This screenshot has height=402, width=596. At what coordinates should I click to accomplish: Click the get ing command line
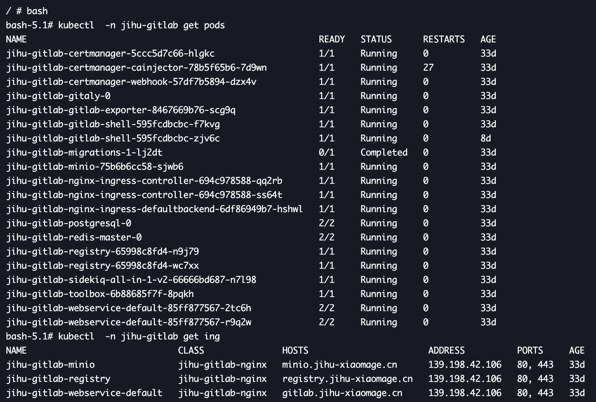pos(113,336)
